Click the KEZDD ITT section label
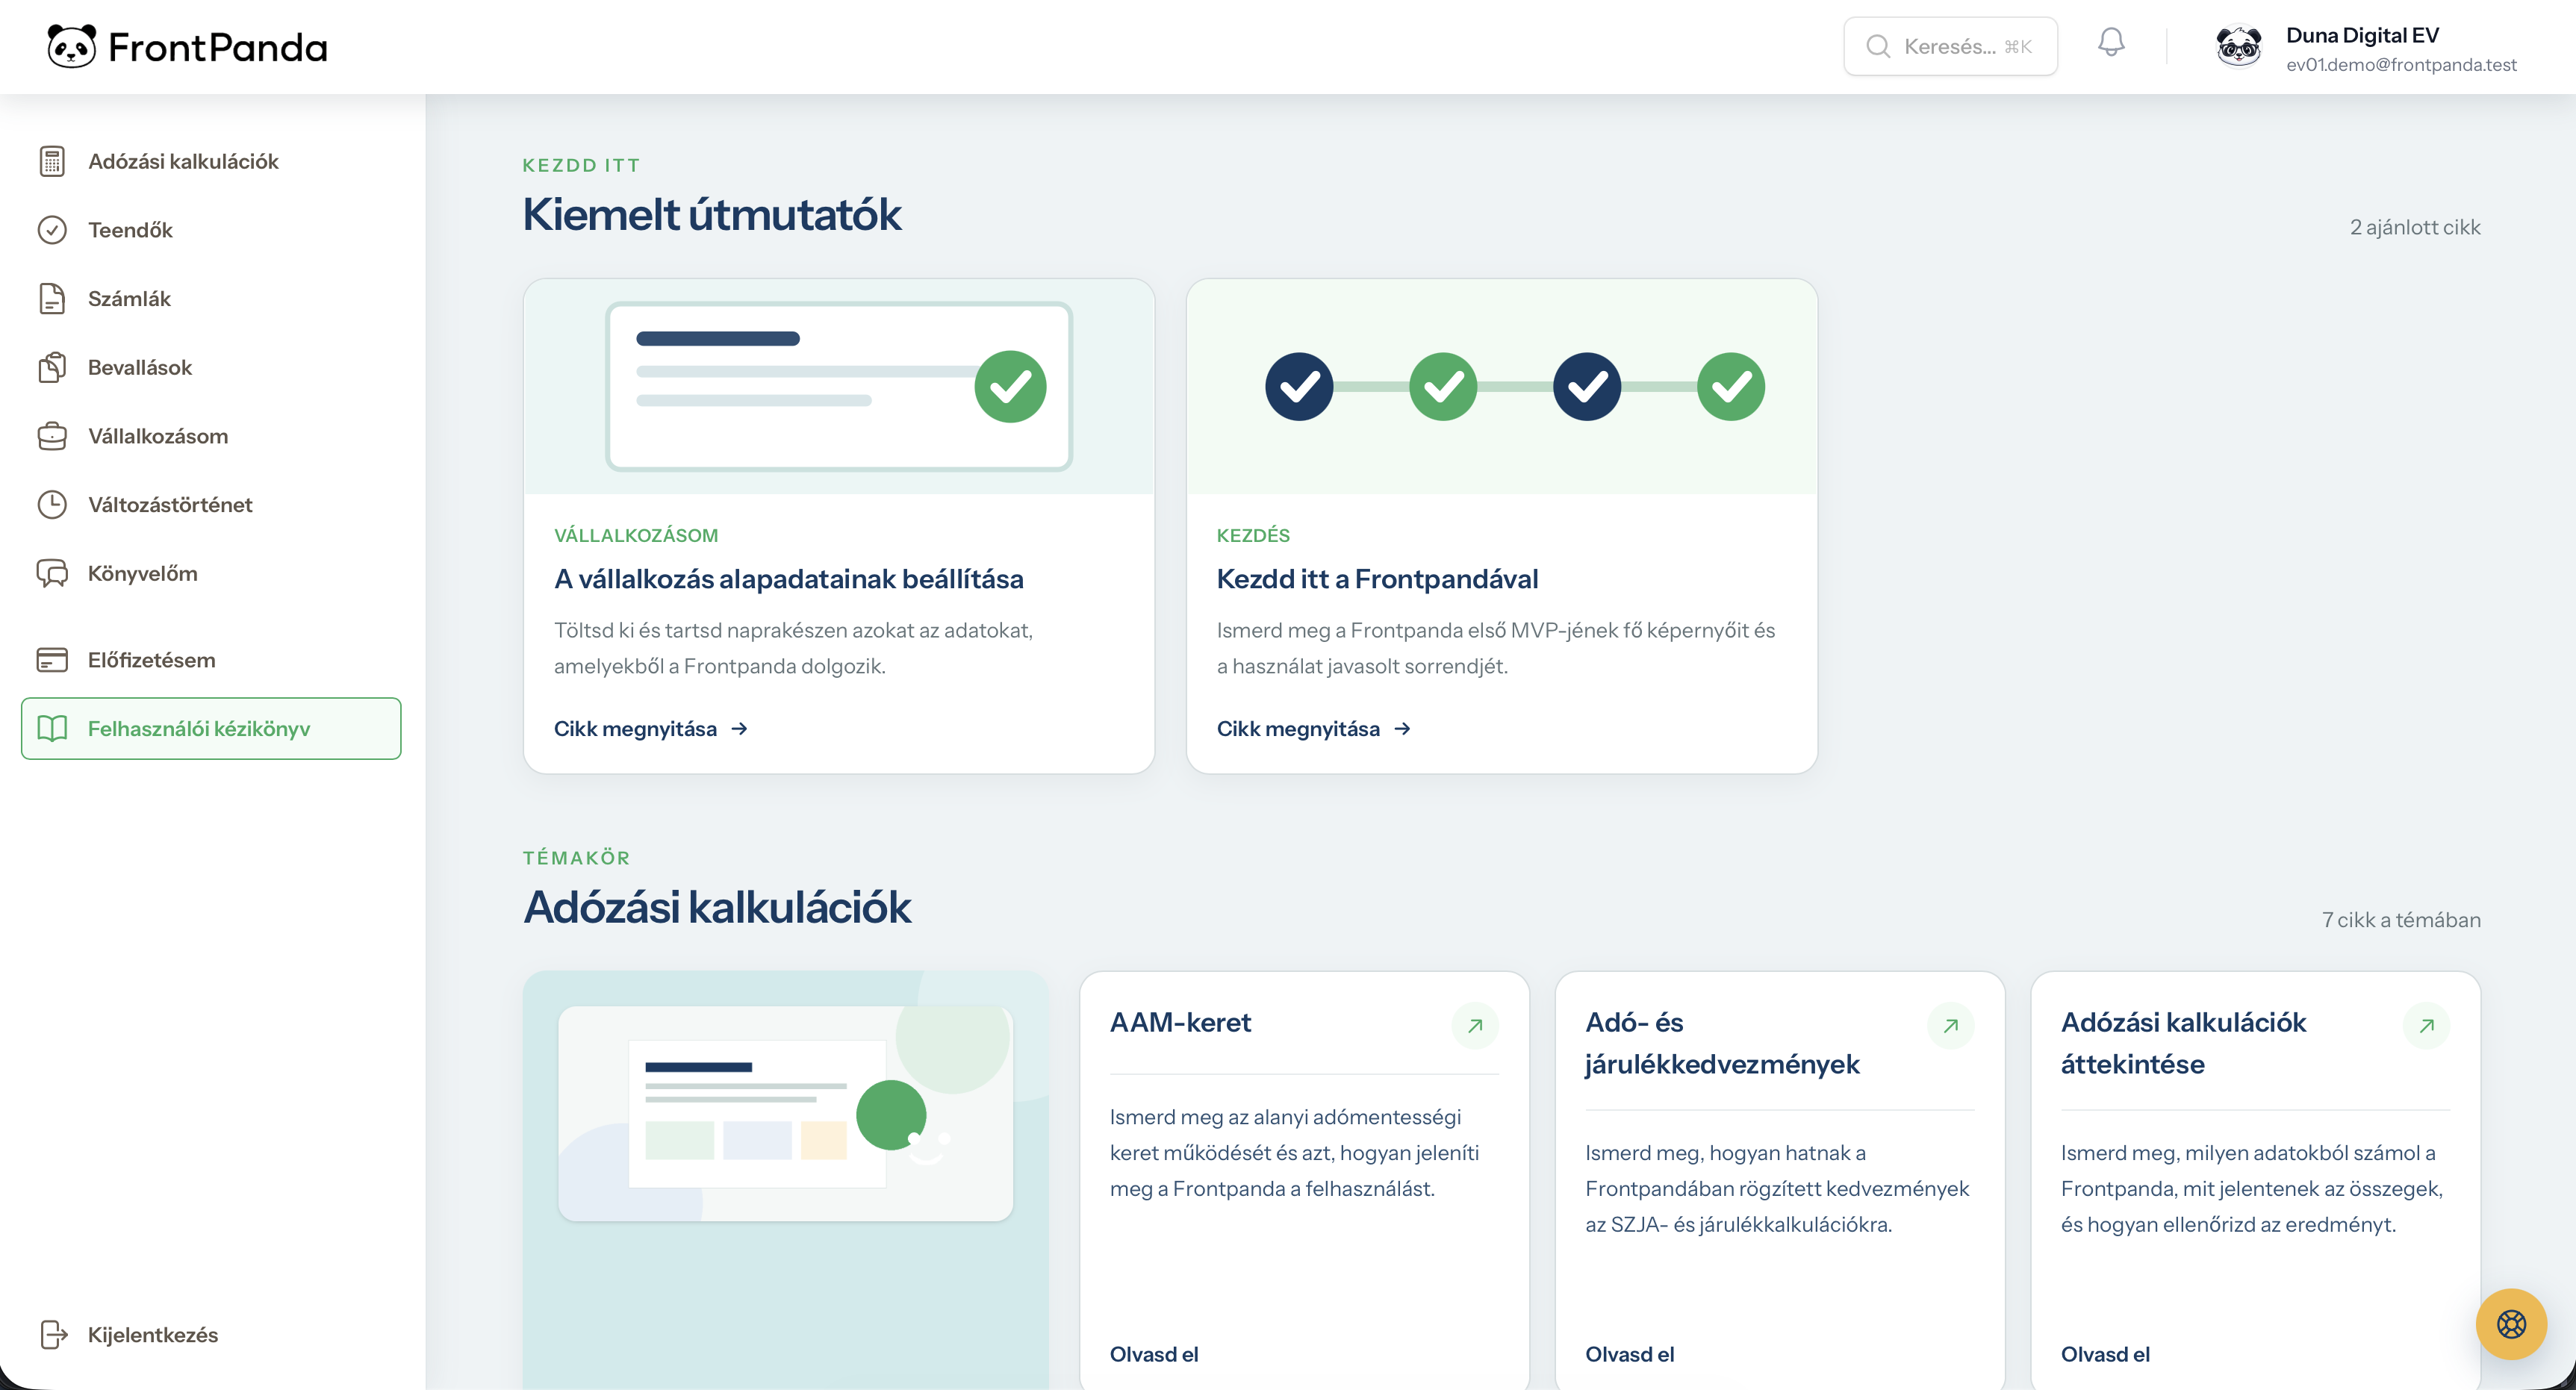Screen dimensions: 2576x1390 [581, 165]
